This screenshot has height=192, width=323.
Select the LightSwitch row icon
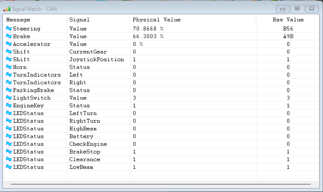coord(9,98)
